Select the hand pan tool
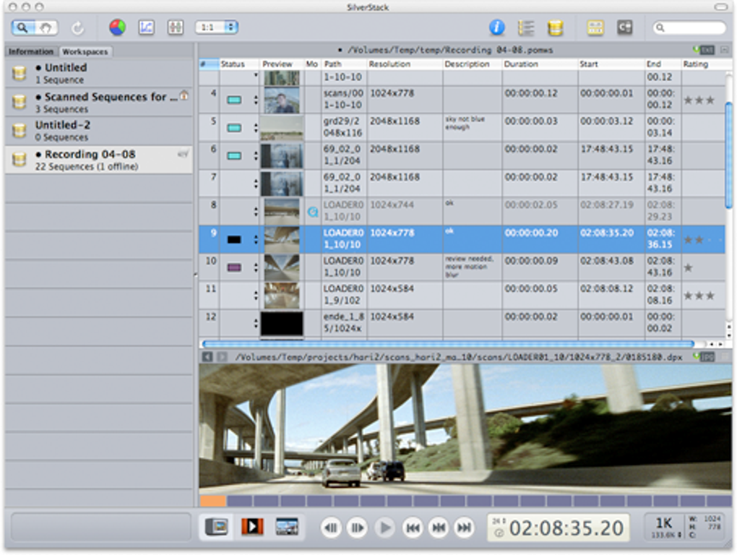This screenshot has width=737, height=555. point(45,27)
